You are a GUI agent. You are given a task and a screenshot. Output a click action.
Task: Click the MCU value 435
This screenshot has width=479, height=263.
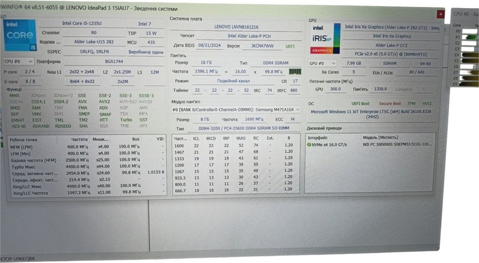point(151,42)
